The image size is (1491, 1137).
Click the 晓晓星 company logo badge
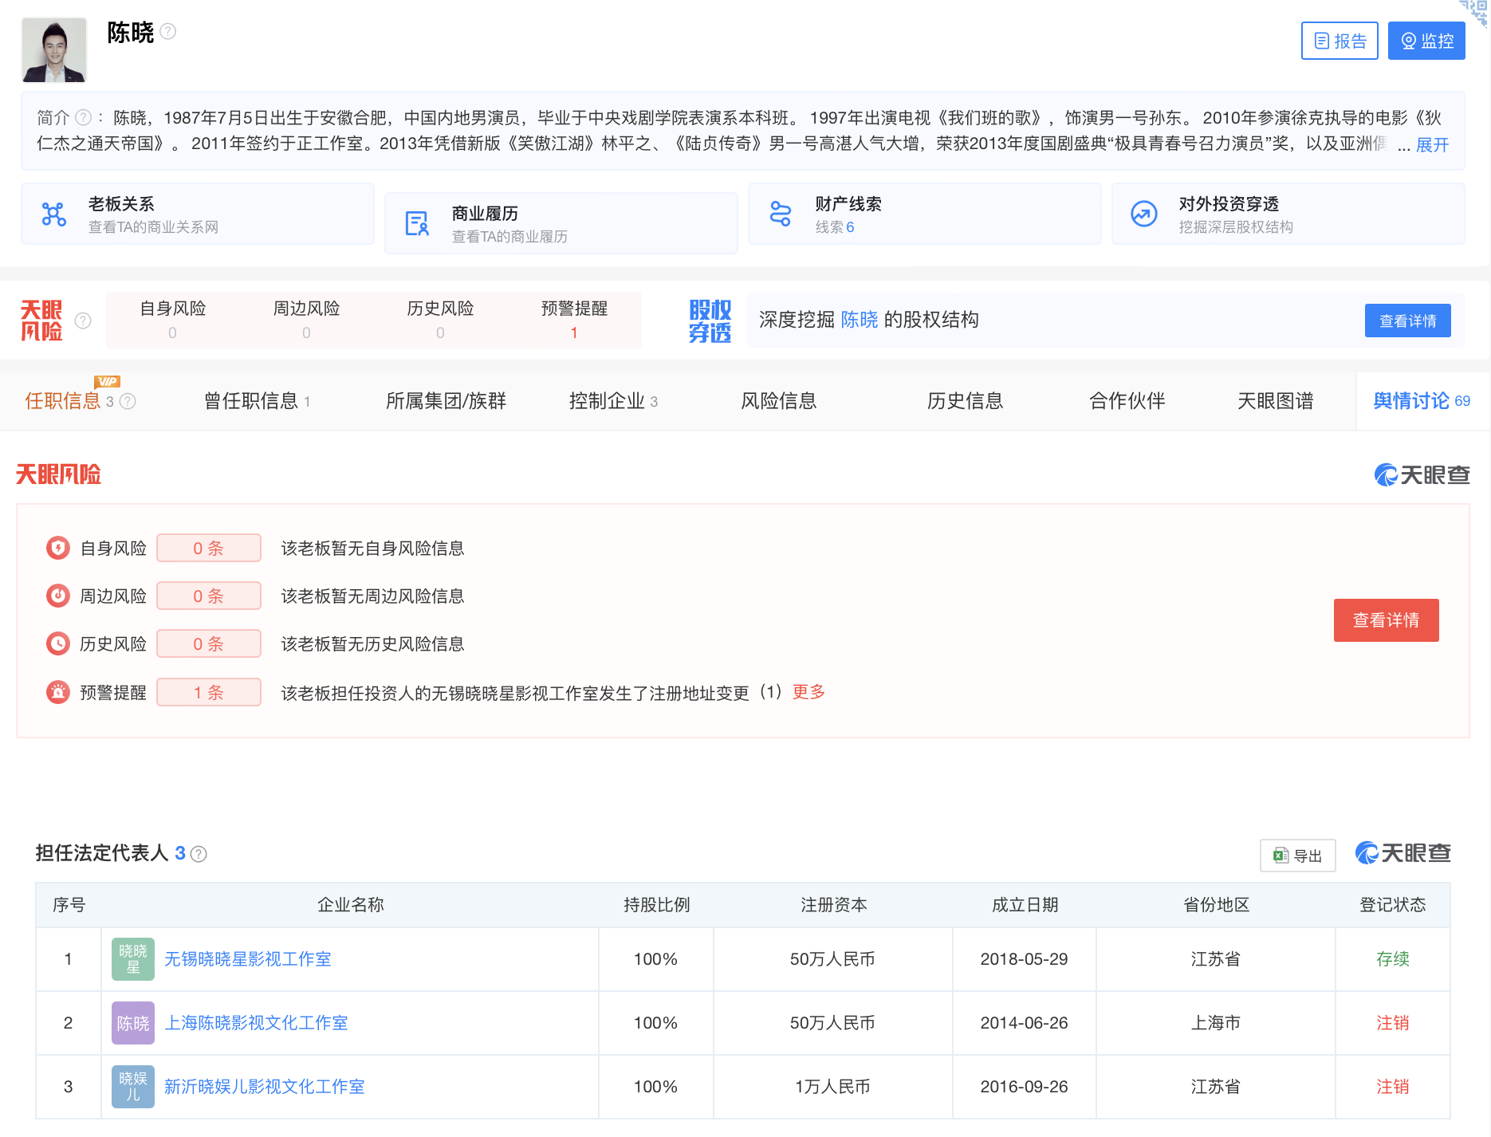tap(133, 959)
